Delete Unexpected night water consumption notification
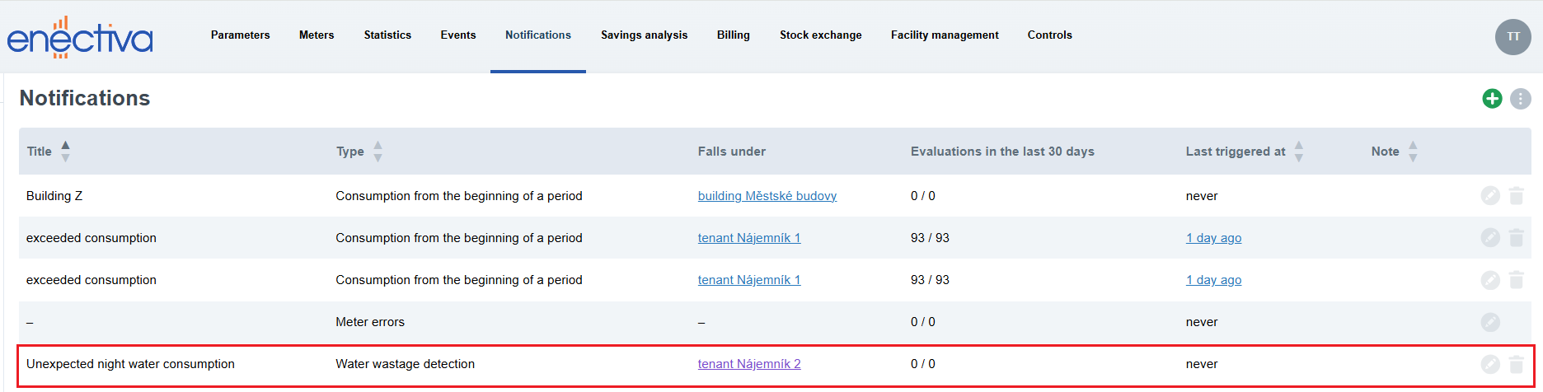The height and width of the screenshot is (392, 1543). coord(1516,364)
